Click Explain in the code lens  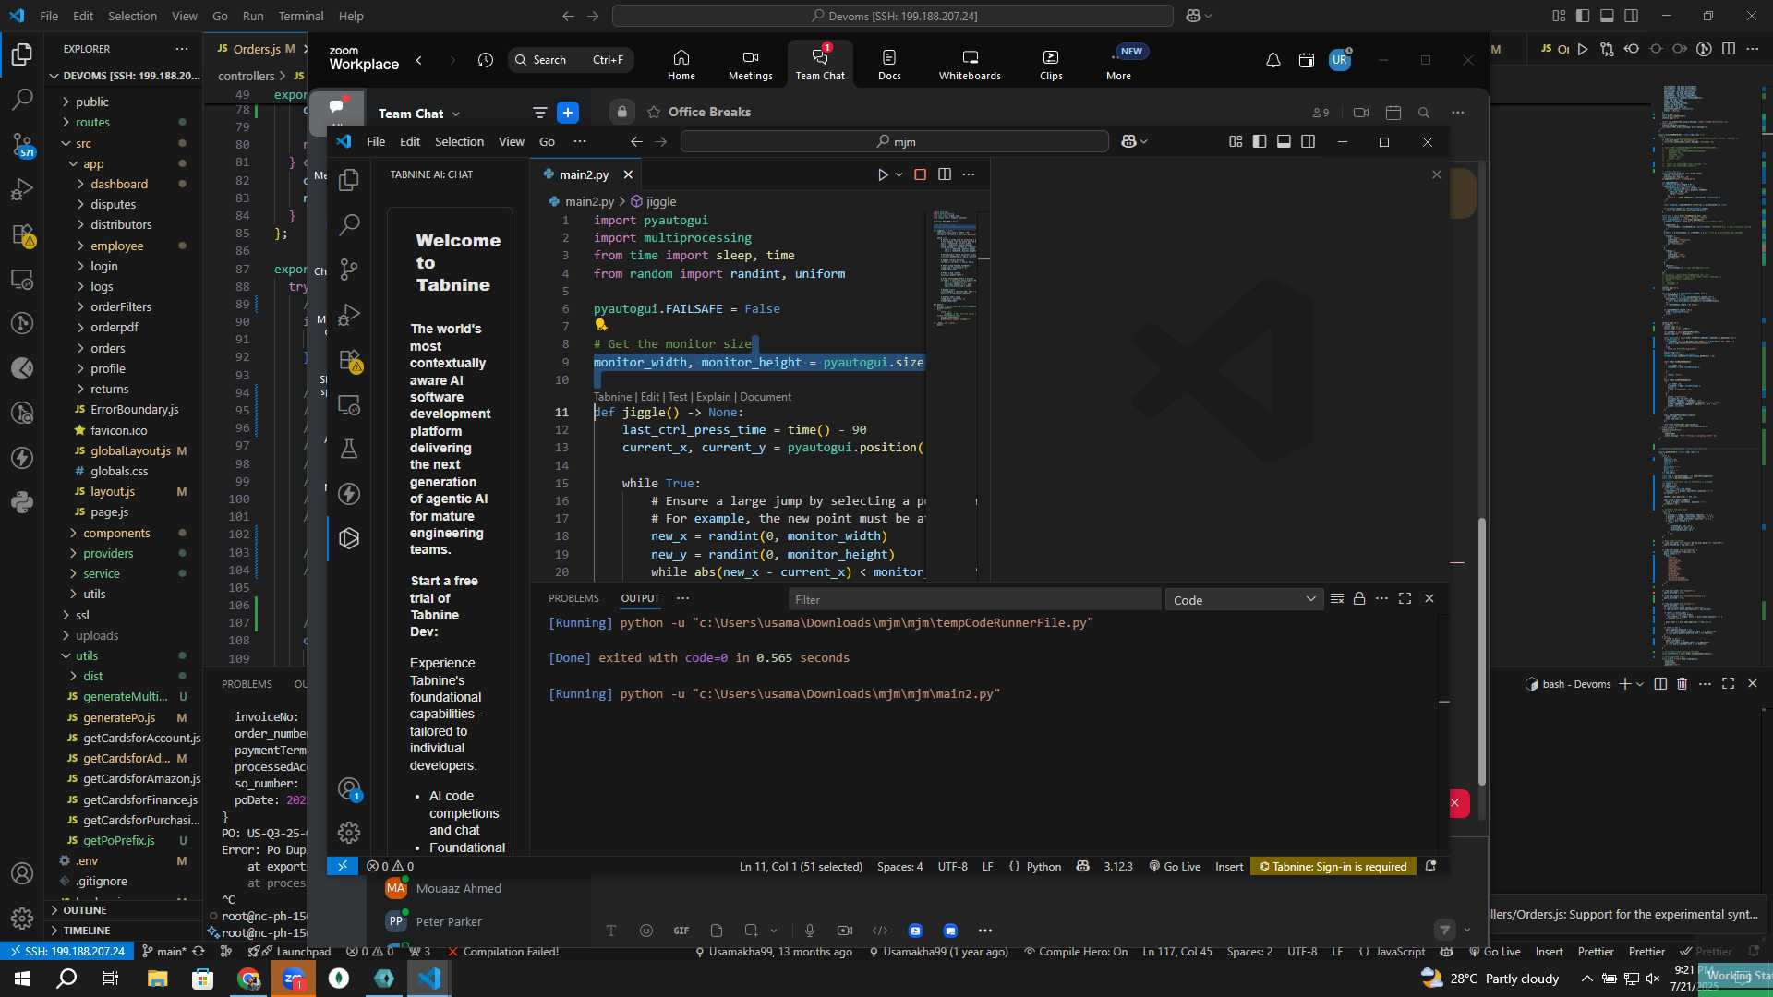click(x=713, y=397)
